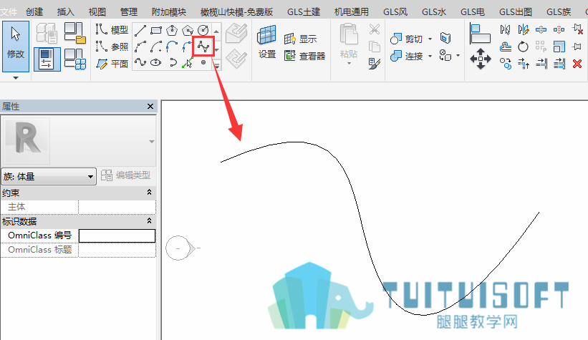Click the Rotate tool icon

pos(523,47)
